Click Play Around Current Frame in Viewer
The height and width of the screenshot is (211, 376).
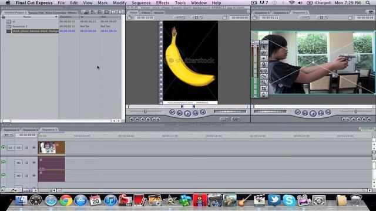pos(196,113)
